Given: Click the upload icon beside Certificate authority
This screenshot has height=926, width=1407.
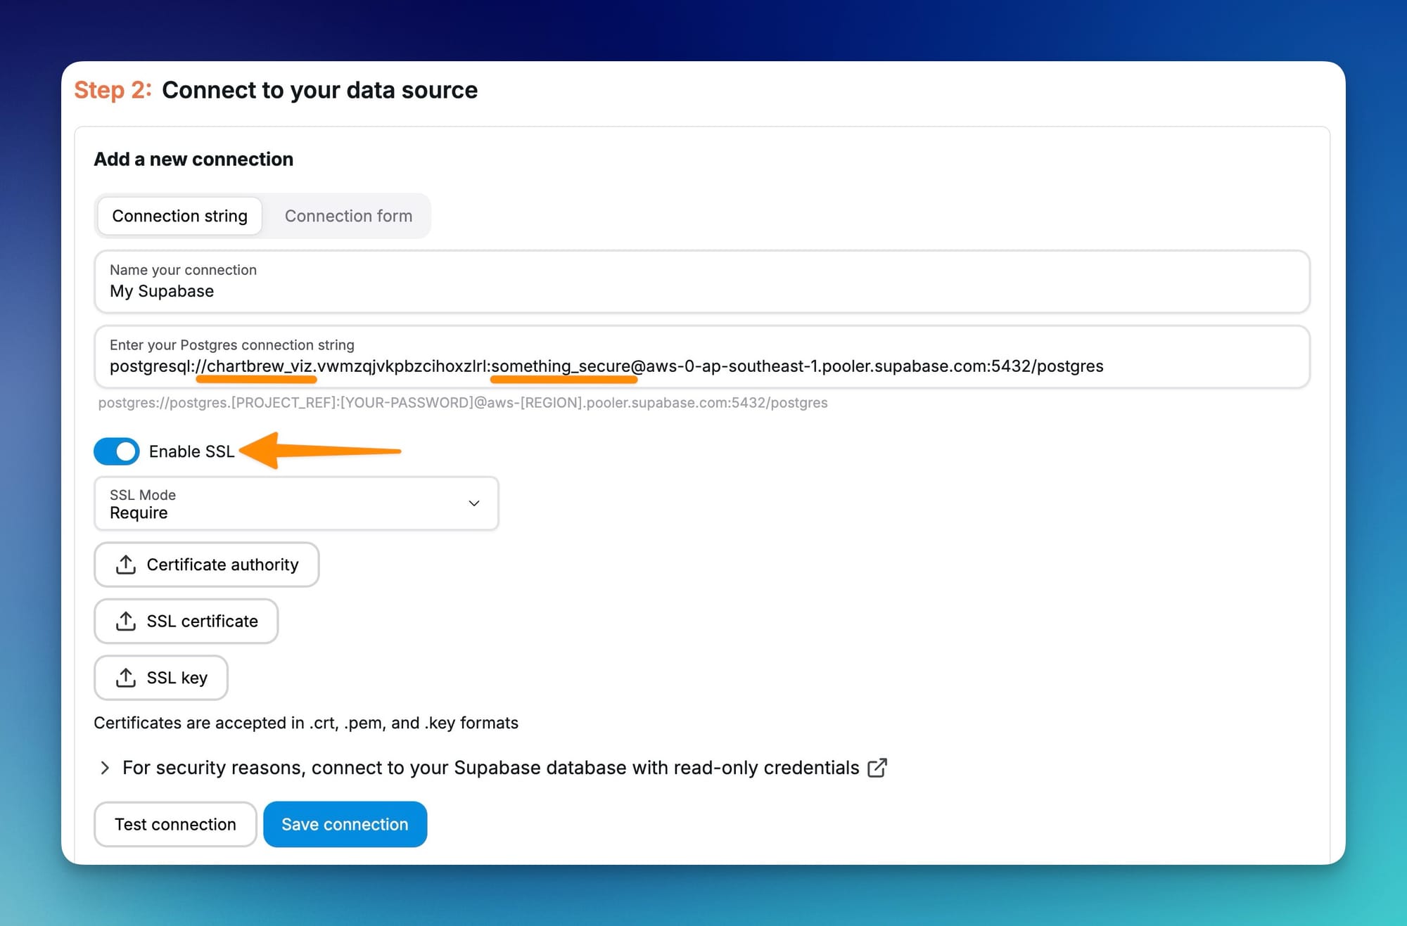Looking at the screenshot, I should pos(126,565).
